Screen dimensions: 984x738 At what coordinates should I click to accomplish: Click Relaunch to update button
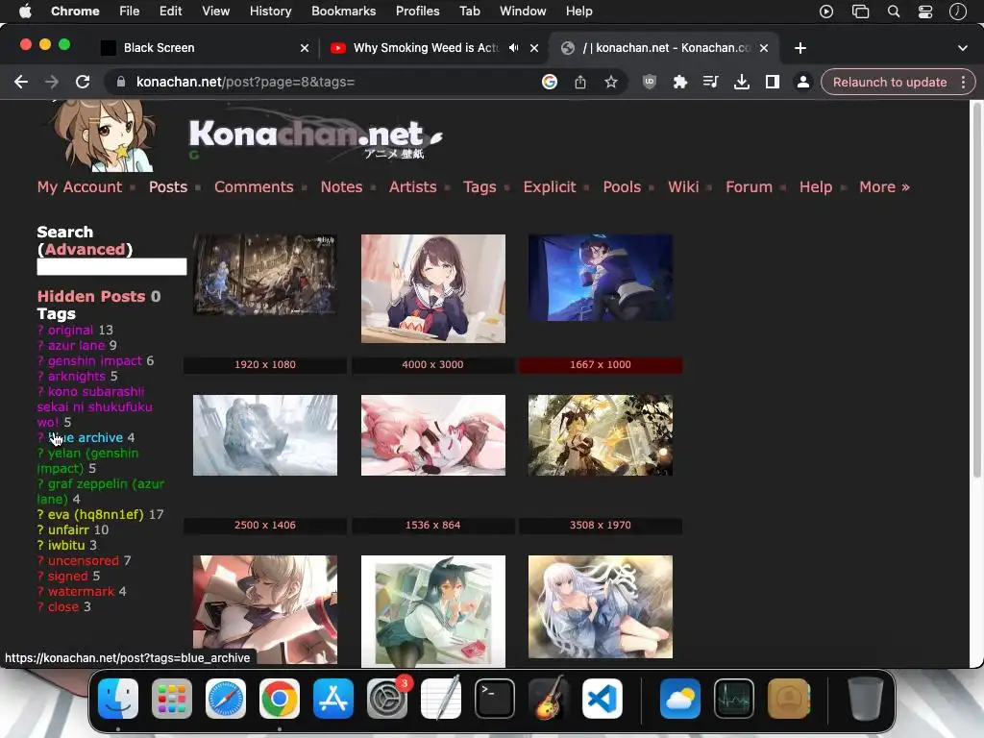click(x=890, y=83)
